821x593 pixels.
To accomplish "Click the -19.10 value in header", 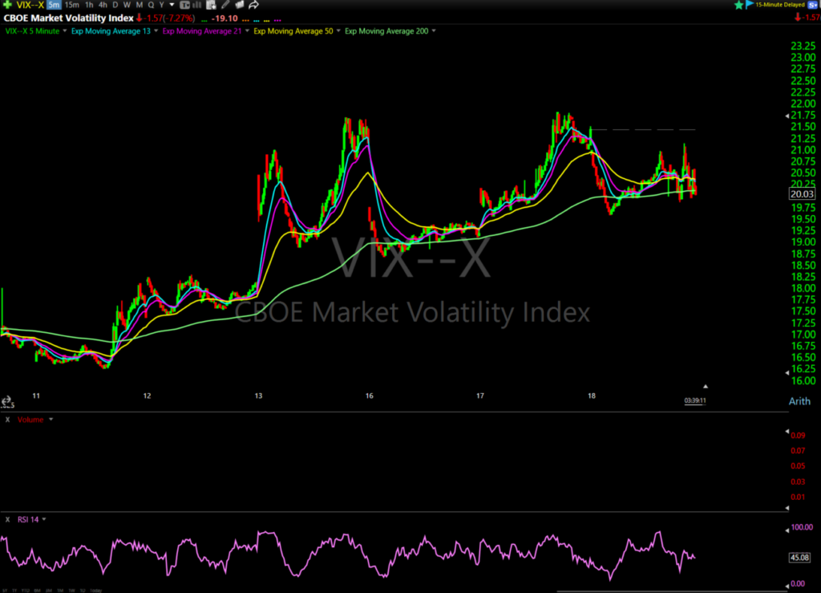I will click(224, 18).
